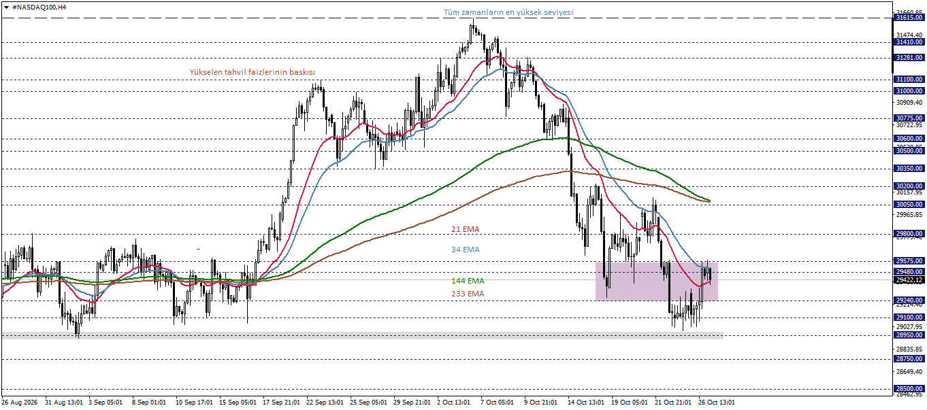
Task: Click the '144 EMA' green label
Action: coord(468,280)
